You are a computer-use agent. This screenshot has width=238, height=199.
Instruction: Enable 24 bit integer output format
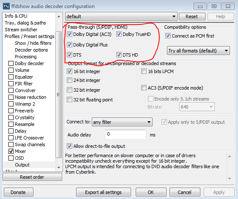point(69,80)
